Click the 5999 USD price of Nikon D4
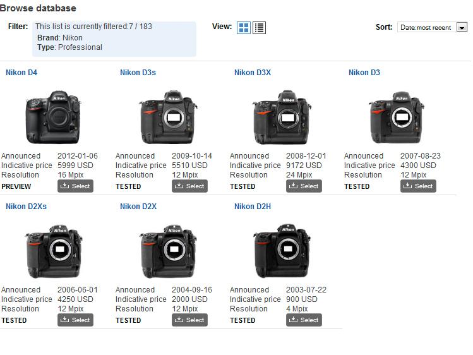The width and height of the screenshot is (473, 355). click(75, 165)
